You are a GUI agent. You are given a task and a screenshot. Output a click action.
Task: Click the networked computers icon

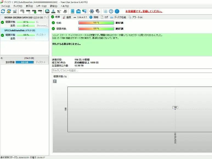pyautogui.click(x=84, y=11)
